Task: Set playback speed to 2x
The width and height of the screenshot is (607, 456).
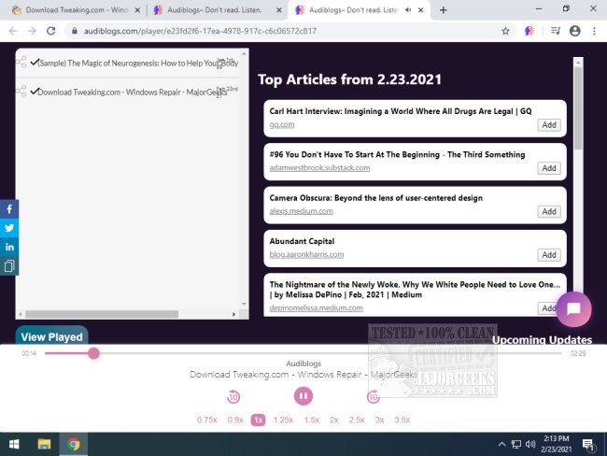Action: 334,420
